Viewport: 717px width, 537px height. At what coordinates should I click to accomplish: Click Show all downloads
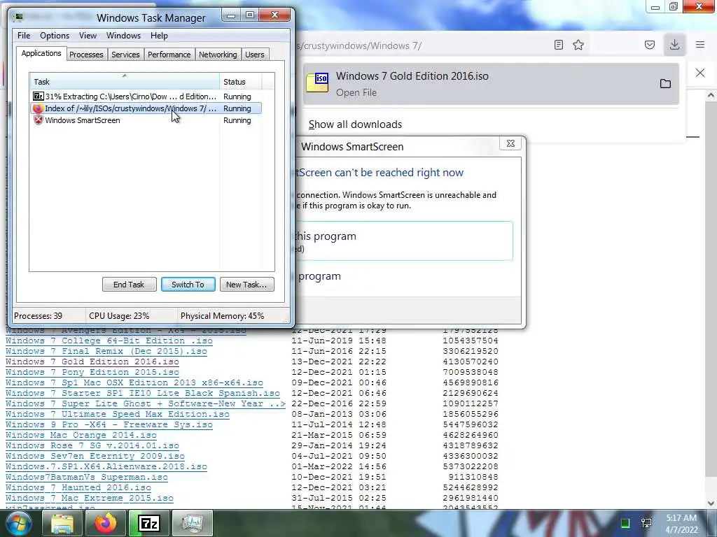[x=355, y=124]
